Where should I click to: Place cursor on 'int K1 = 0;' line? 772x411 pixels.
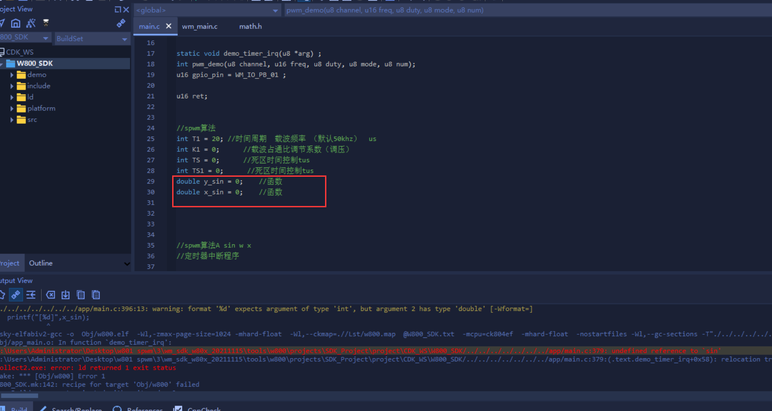pos(198,150)
